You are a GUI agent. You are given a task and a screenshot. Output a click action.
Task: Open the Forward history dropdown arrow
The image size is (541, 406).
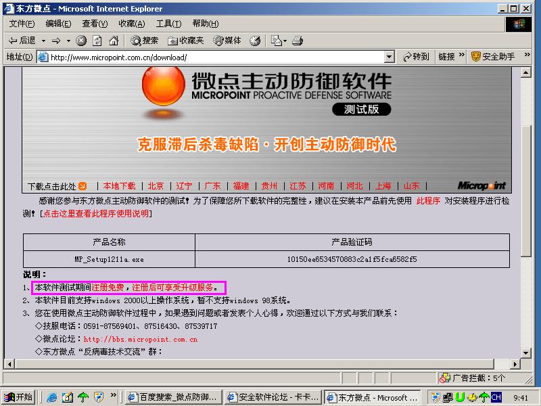pos(68,41)
